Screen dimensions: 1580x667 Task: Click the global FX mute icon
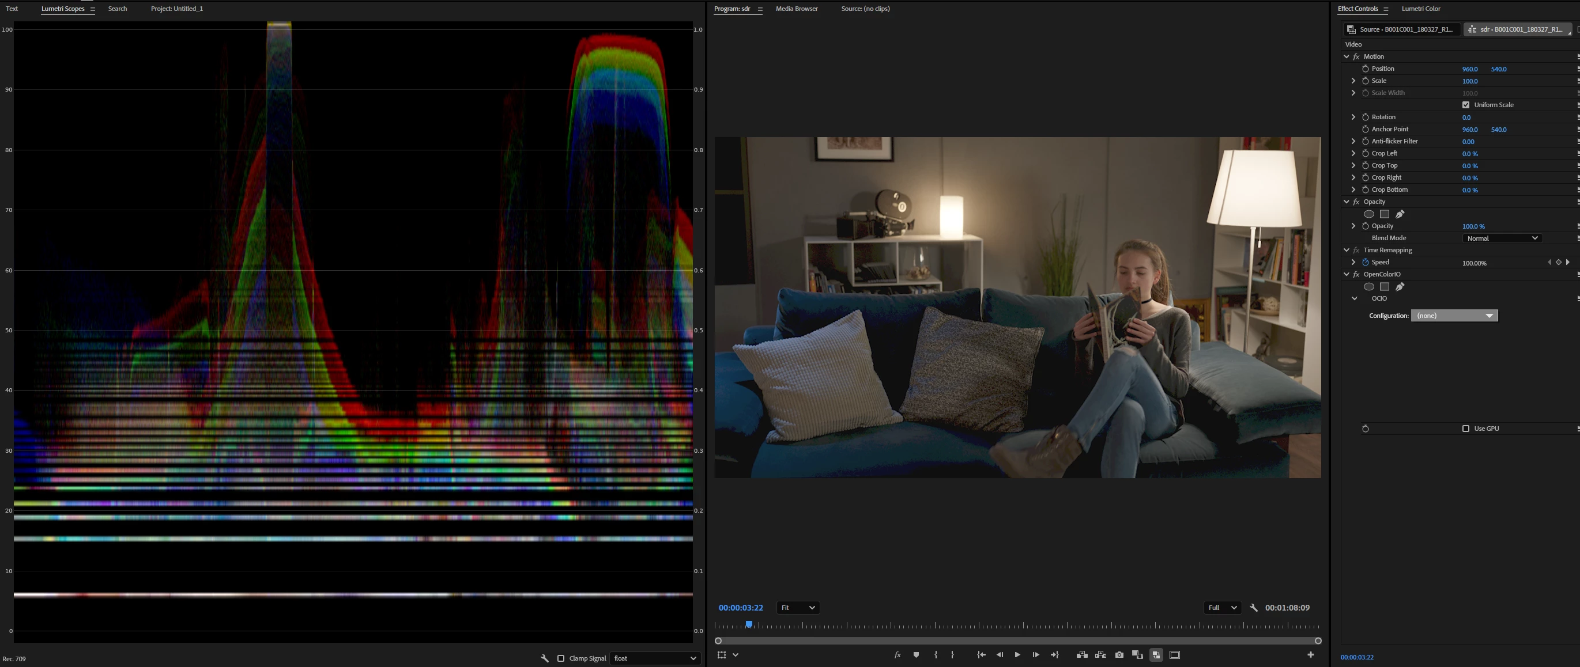(898, 655)
